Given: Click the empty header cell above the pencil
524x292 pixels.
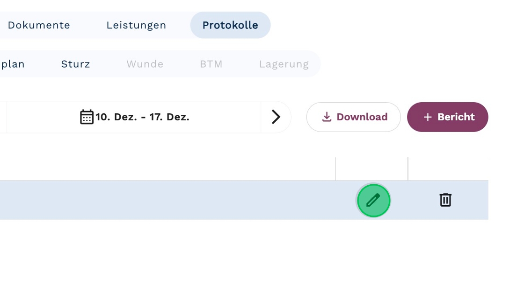Looking at the screenshot, I should click(x=371, y=169).
